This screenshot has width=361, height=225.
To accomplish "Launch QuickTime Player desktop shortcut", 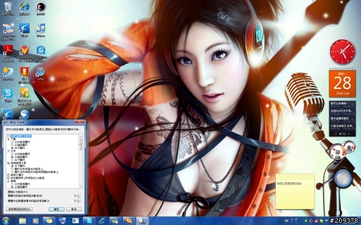I will [x=41, y=53].
